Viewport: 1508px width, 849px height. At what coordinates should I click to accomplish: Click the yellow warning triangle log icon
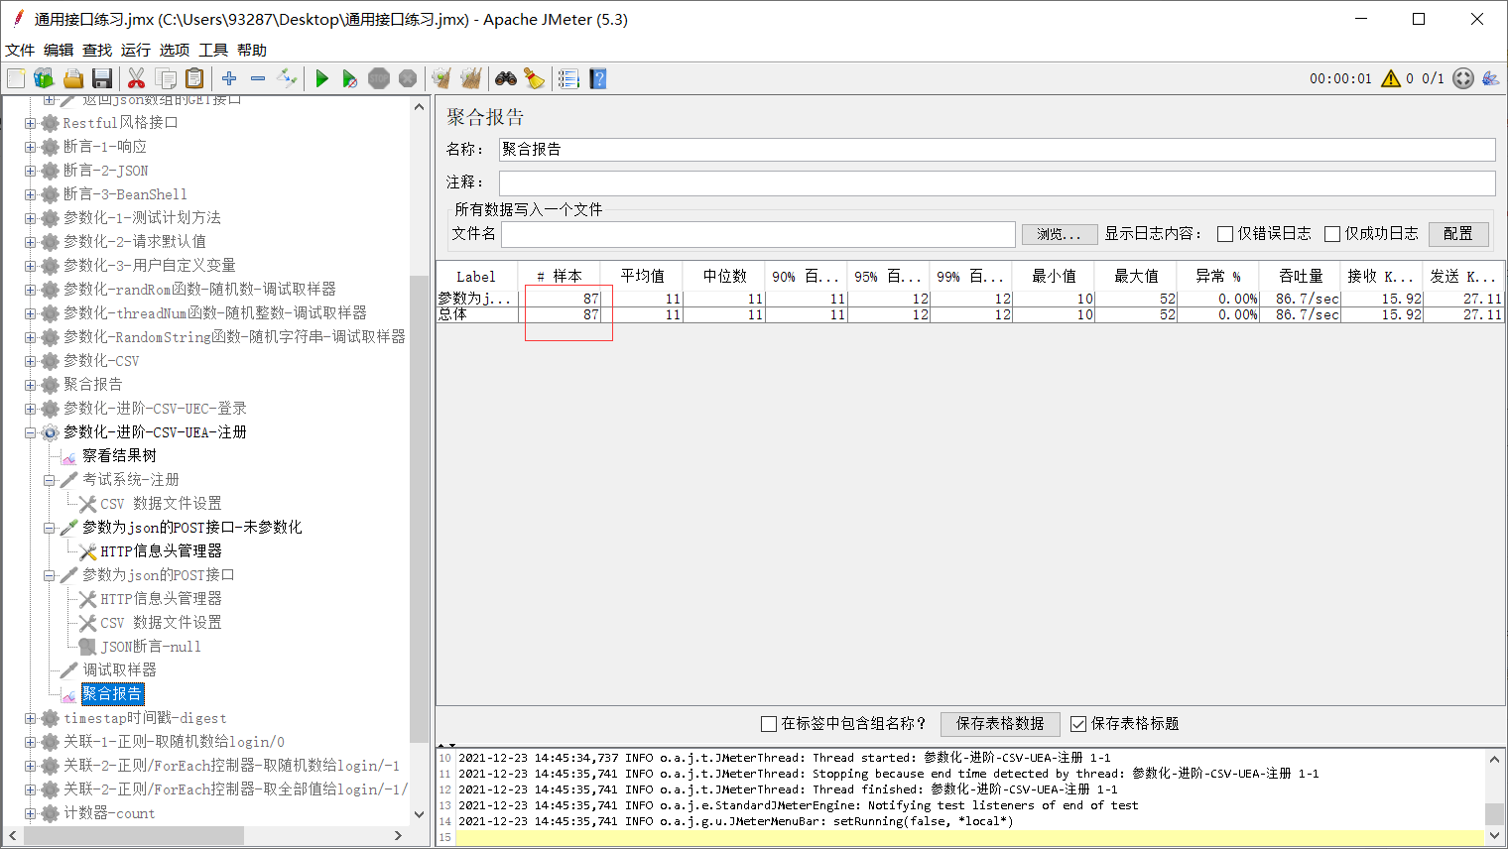click(x=1391, y=78)
